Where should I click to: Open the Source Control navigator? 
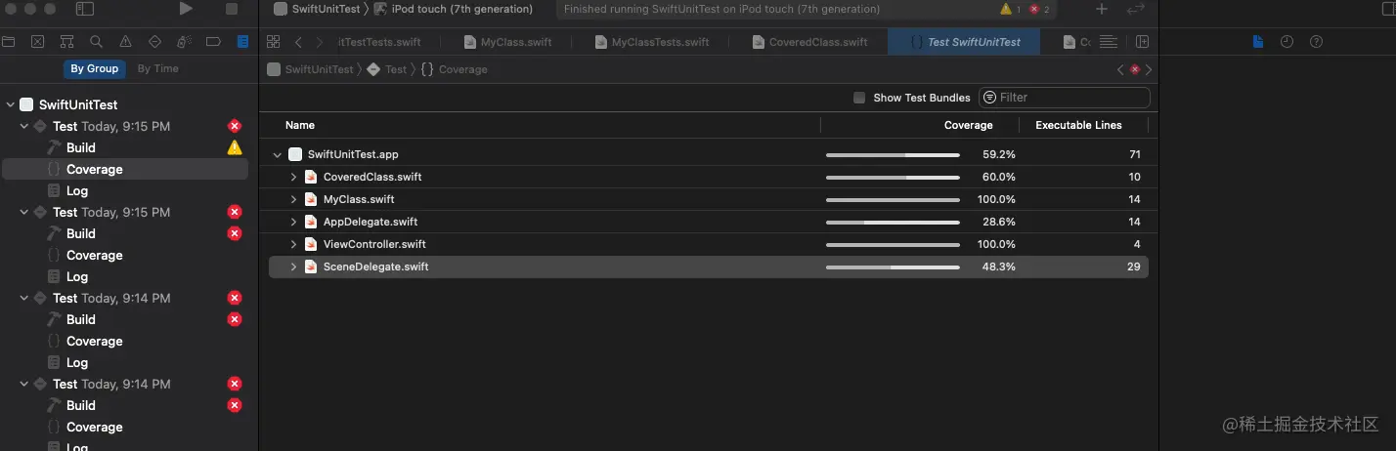click(x=37, y=42)
